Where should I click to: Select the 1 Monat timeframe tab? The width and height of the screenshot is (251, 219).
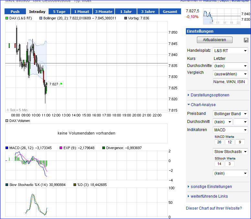click(81, 12)
